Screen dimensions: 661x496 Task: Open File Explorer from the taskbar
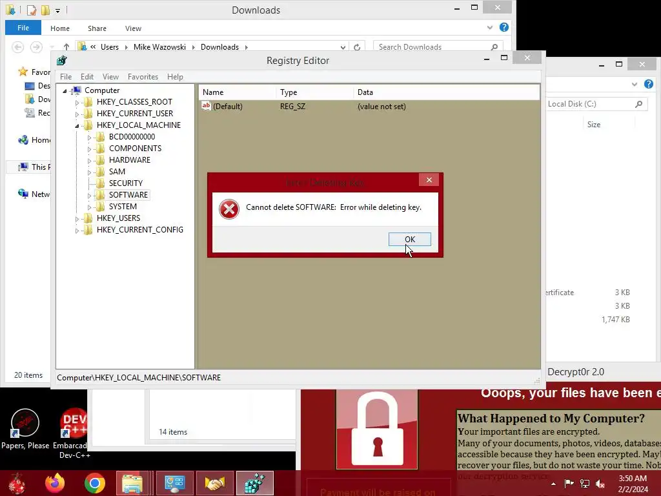[132, 483]
